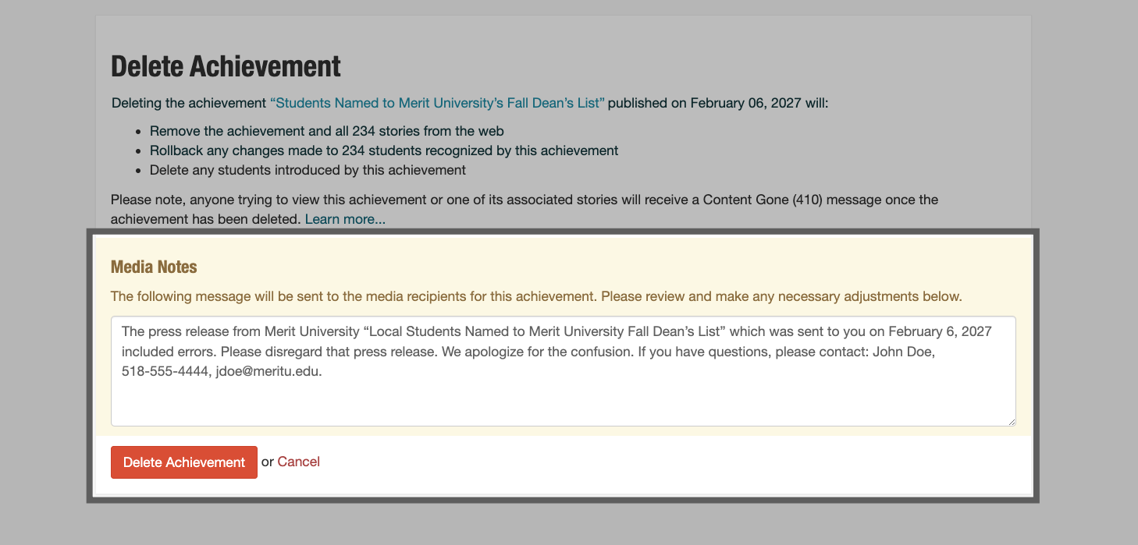
Task: Click the Media Notes heading
Action: click(154, 266)
